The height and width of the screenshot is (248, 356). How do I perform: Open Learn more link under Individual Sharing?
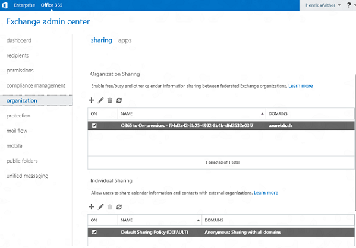[x=266, y=193]
